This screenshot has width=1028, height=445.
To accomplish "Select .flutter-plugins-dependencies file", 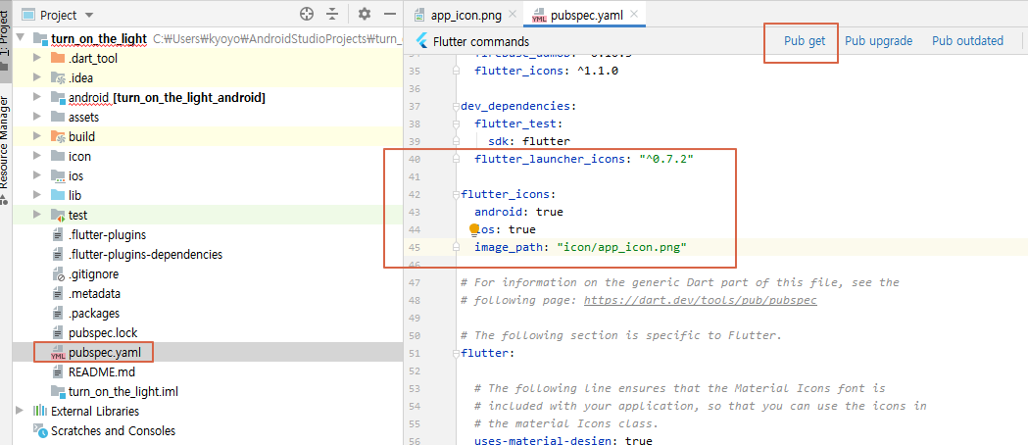I will pos(145,254).
